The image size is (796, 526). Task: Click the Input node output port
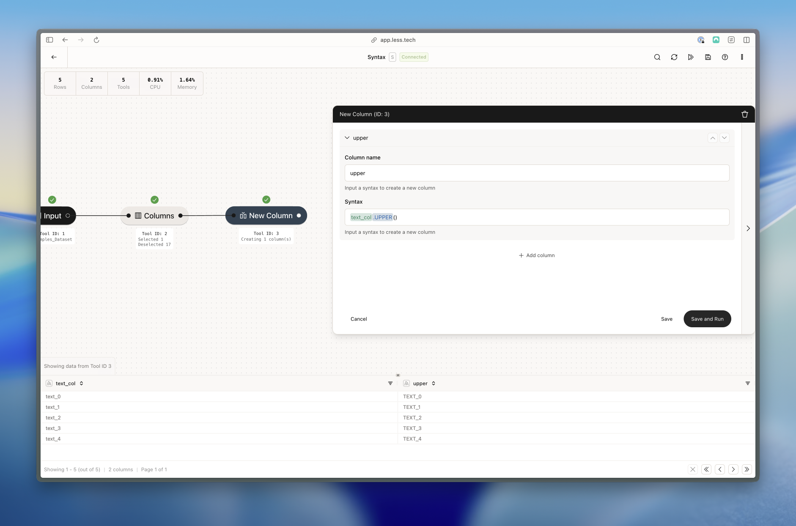pyautogui.click(x=68, y=216)
